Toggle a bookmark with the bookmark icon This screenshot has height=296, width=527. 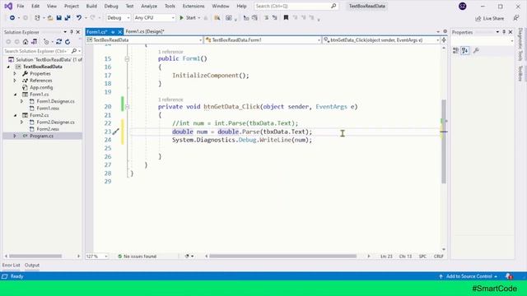pos(286,18)
